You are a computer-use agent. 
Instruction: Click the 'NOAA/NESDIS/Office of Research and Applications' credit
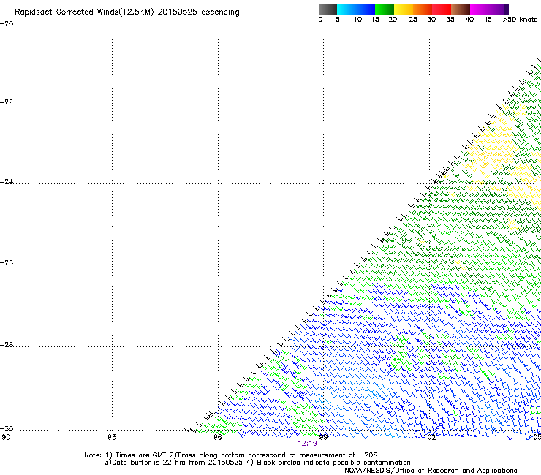(x=431, y=471)
